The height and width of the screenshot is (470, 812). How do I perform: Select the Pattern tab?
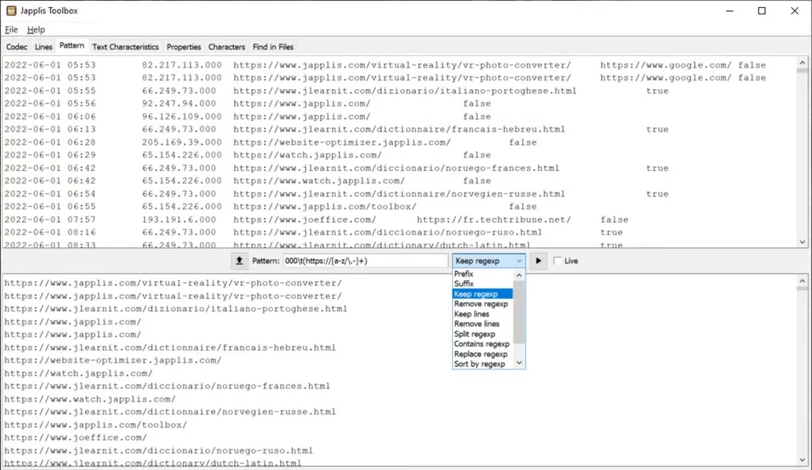pos(72,46)
